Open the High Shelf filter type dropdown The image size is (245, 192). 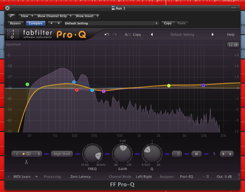tap(62, 154)
